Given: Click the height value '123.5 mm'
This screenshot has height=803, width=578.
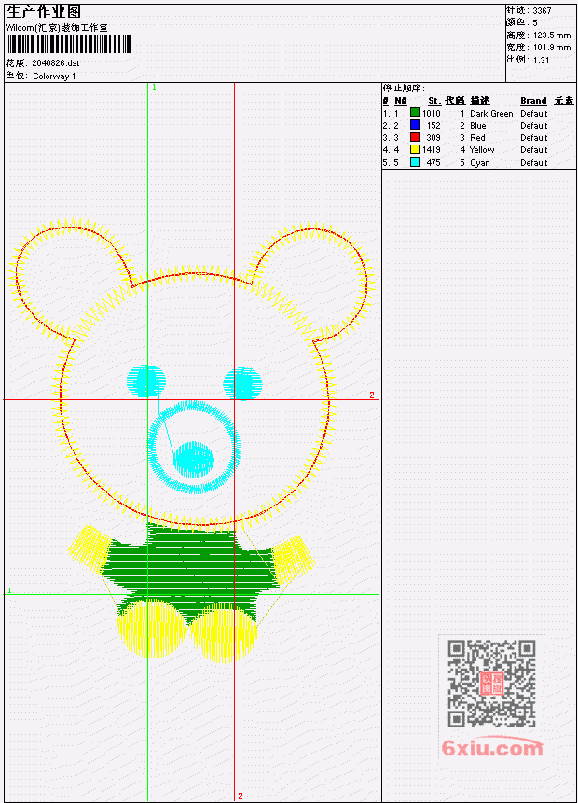Looking at the screenshot, I should pyautogui.click(x=552, y=35).
